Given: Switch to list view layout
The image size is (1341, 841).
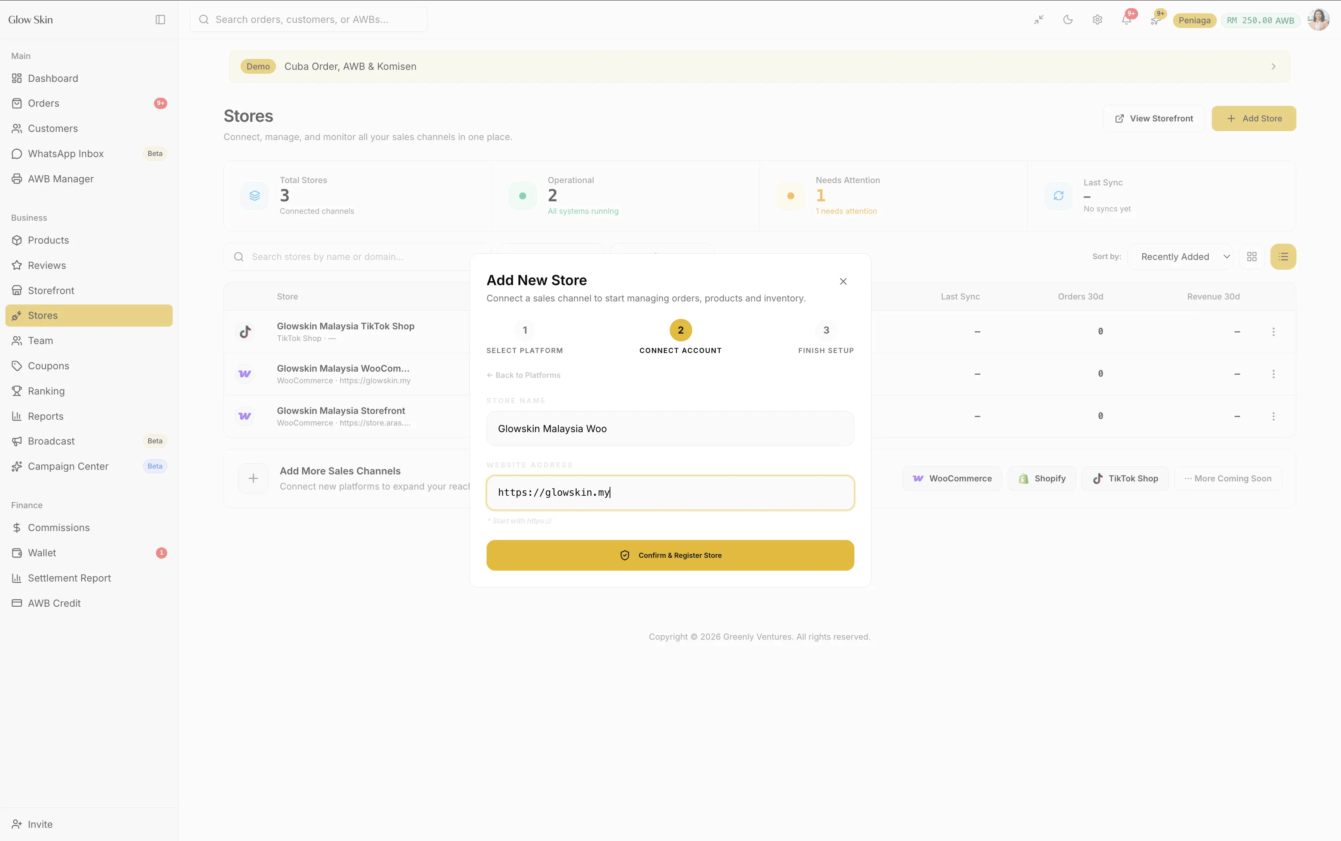Looking at the screenshot, I should click(x=1283, y=256).
